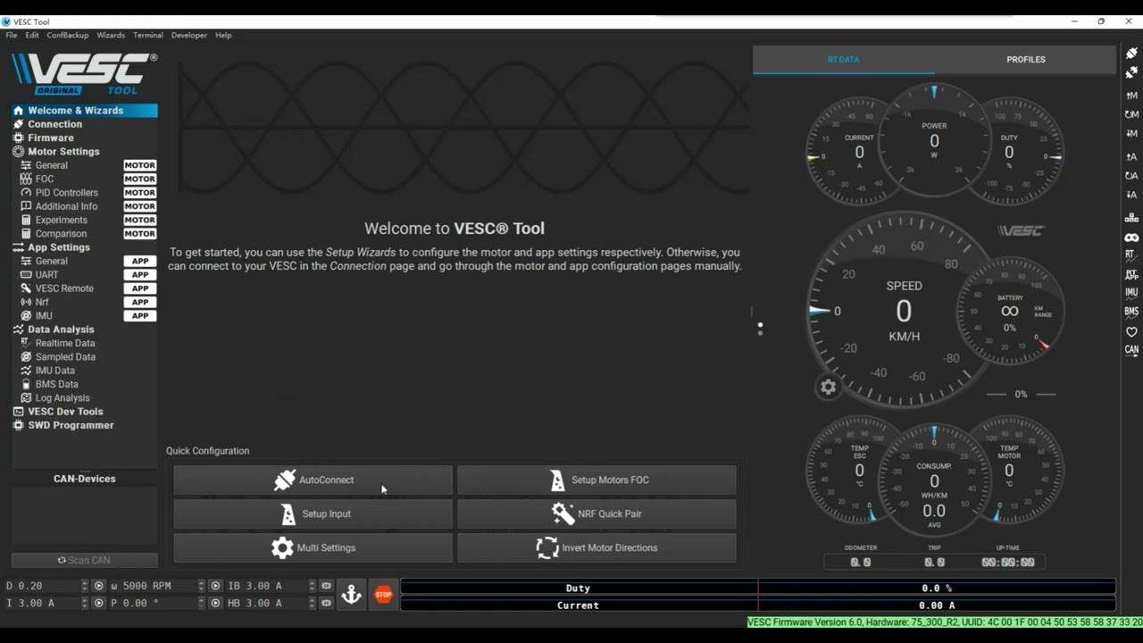1143x643 pixels.
Task: Open PID Controllers in sidebar
Action: click(84, 193)
